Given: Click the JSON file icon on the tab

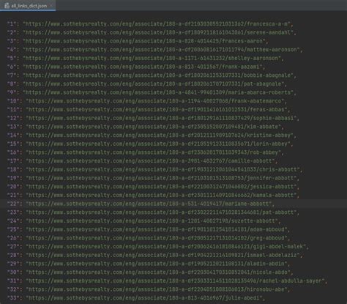Looking at the screenshot, I should [x=7, y=6].
